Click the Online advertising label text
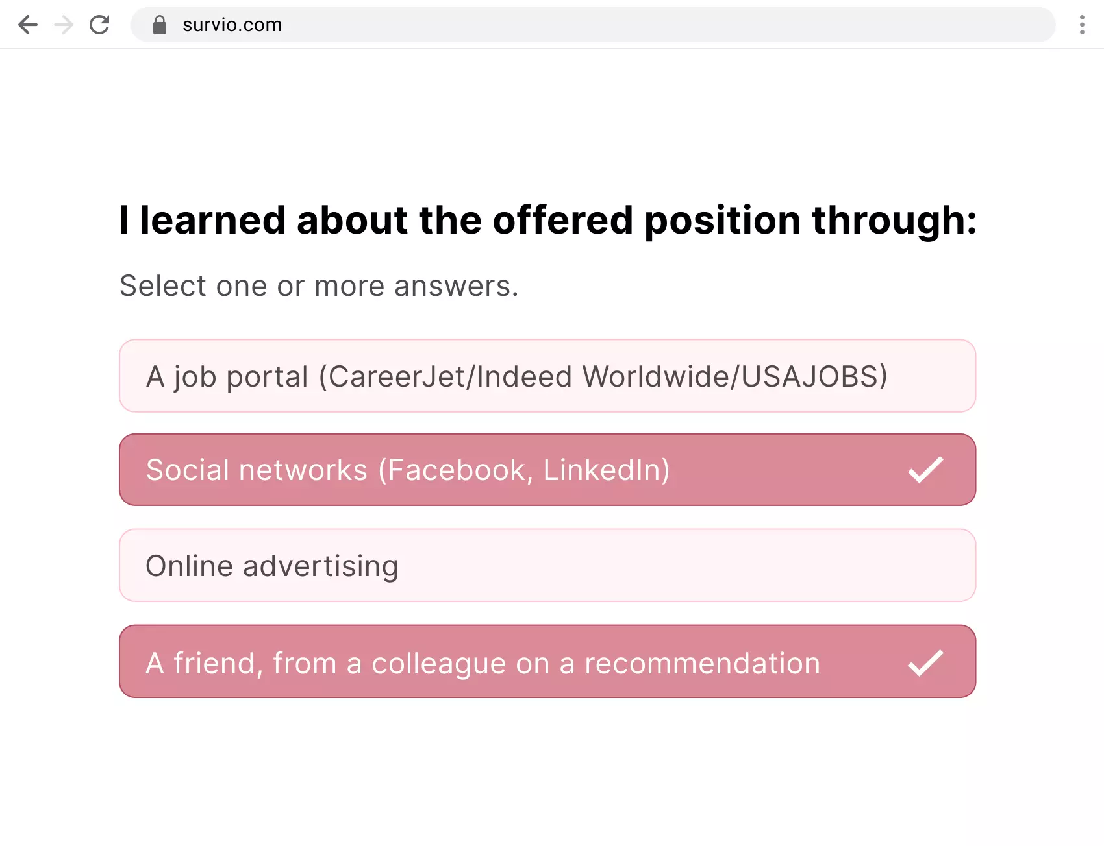 (x=272, y=565)
